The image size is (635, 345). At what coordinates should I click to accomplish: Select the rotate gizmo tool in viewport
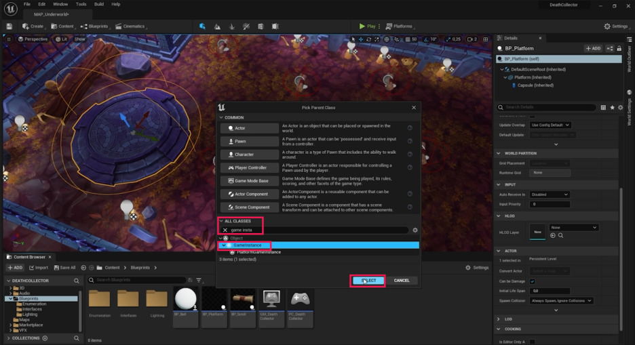tap(368, 39)
